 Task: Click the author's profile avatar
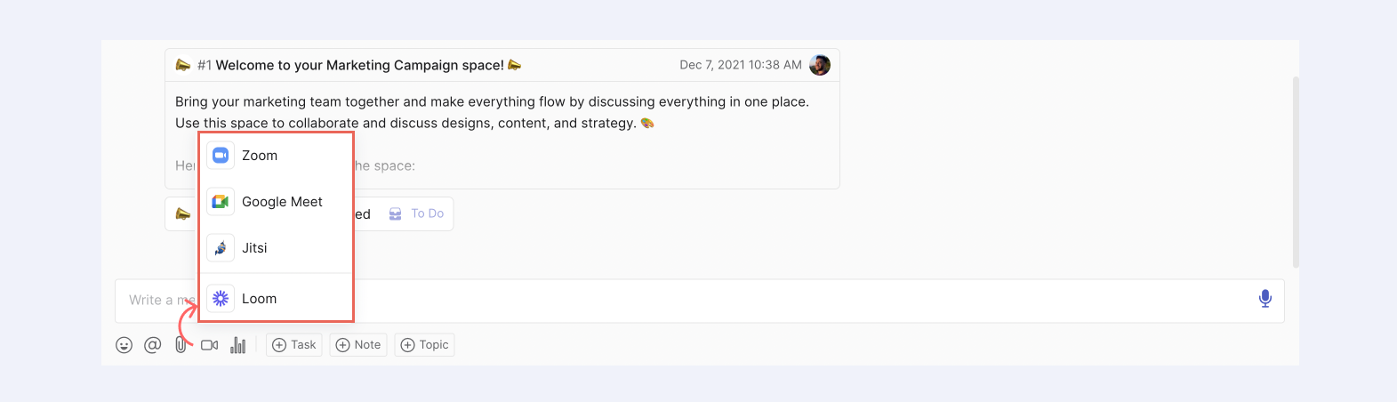coord(820,65)
